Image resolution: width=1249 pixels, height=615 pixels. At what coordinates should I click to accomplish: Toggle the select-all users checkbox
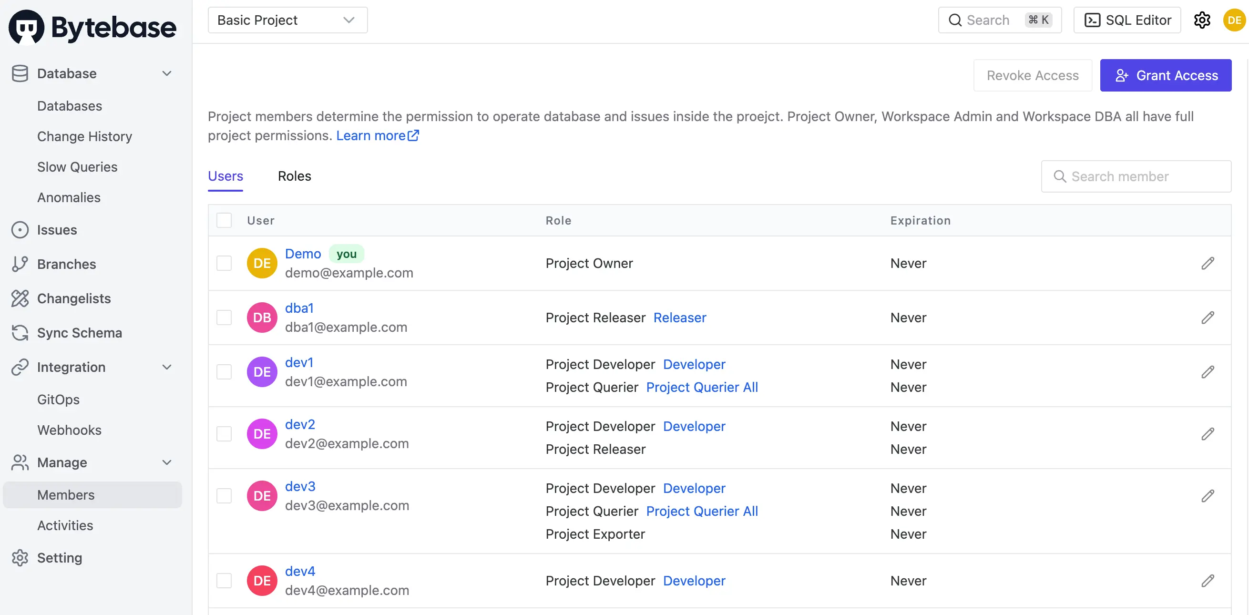point(224,219)
